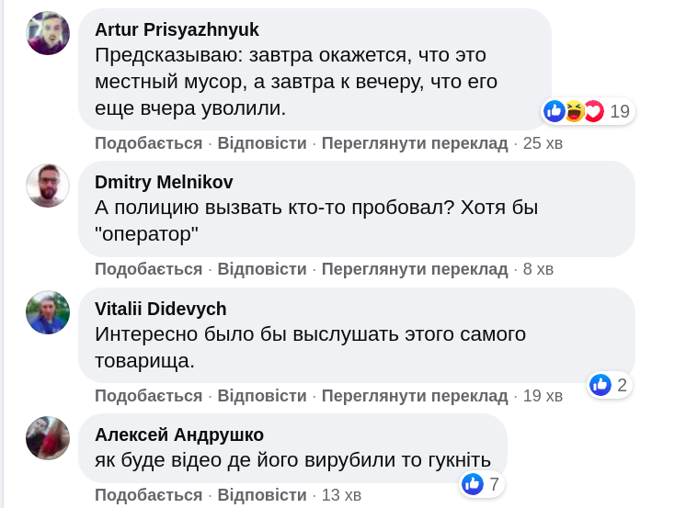Like Artur Prisyazhnyuk's comment via Подобається
Screen dimensions: 686x508
coord(148,143)
